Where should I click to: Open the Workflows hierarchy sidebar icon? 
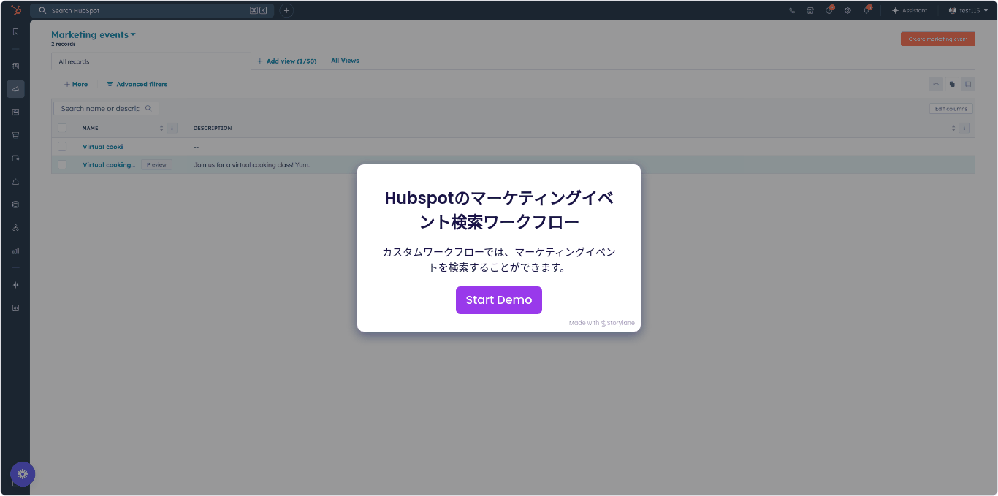pyautogui.click(x=15, y=228)
